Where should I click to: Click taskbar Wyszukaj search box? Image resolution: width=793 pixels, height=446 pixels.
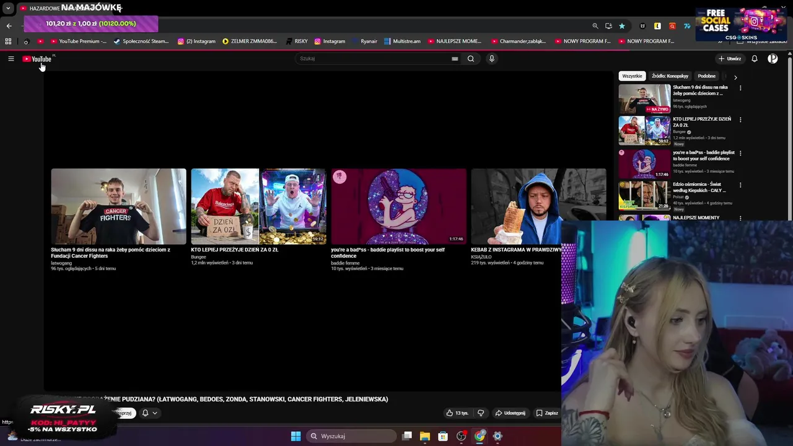point(351,436)
